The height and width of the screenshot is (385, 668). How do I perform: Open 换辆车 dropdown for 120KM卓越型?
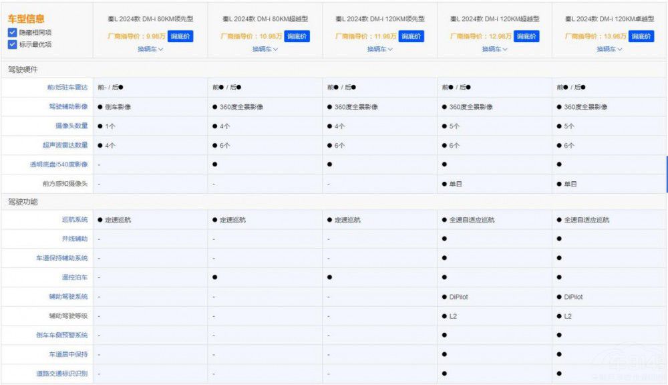point(609,49)
